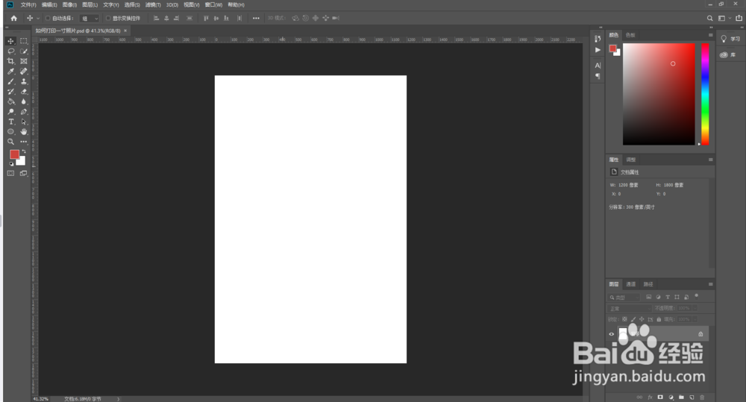Select the Move tool in toolbox
The width and height of the screenshot is (746, 402).
(x=10, y=41)
